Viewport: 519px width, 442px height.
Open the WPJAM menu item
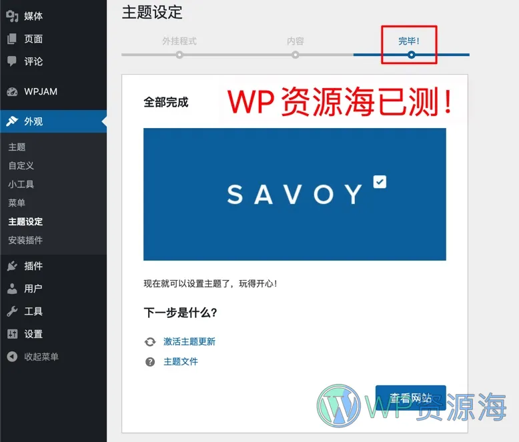click(x=53, y=91)
